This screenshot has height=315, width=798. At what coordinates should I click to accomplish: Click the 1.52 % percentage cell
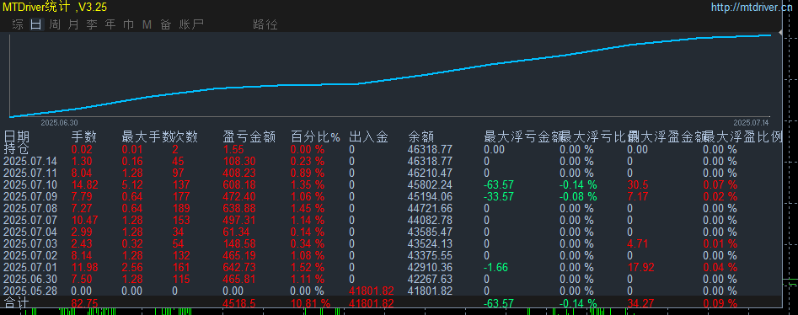click(x=308, y=267)
